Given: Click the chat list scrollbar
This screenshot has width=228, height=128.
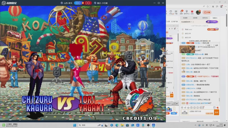Looking at the screenshot, I should [x=219, y=100].
